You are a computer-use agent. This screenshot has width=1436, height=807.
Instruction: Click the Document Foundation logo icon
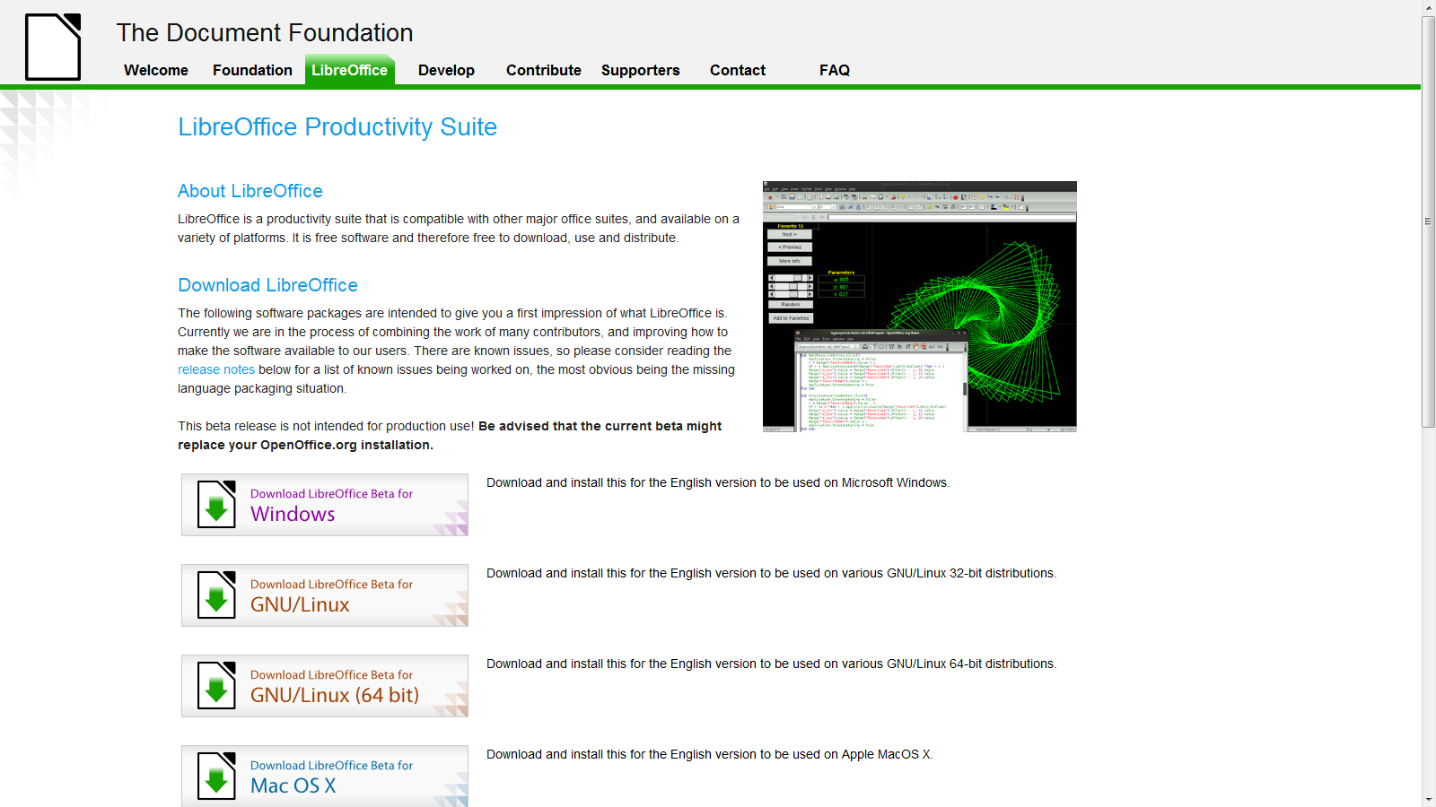(53, 47)
